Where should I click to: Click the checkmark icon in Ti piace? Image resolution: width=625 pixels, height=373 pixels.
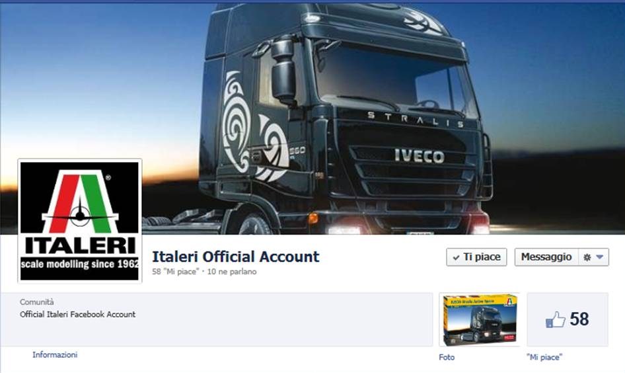456,258
